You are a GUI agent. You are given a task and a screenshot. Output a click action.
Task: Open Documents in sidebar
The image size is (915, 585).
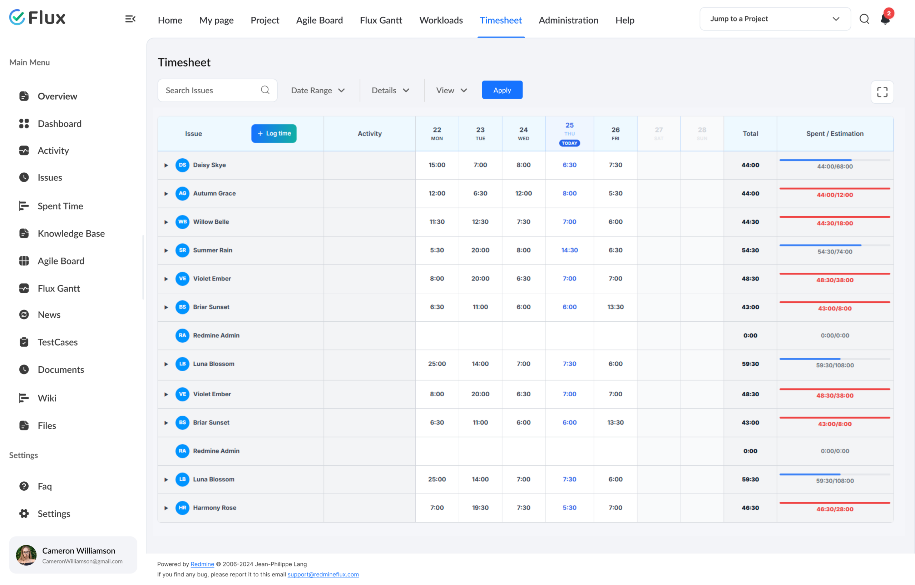tap(60, 370)
